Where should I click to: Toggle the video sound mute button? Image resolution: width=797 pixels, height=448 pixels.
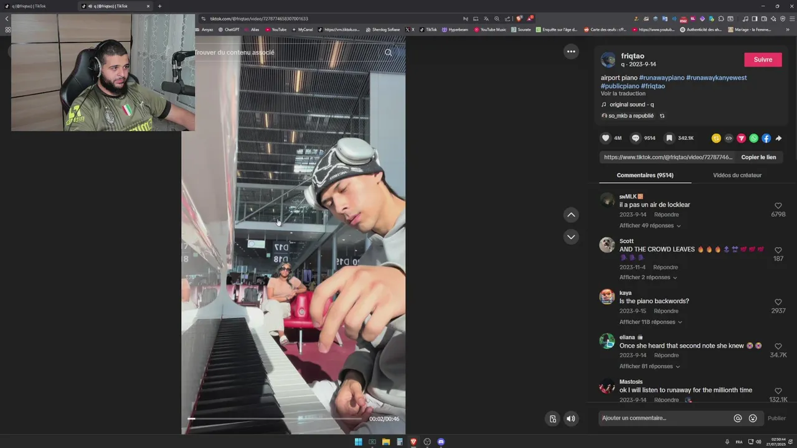click(571, 419)
